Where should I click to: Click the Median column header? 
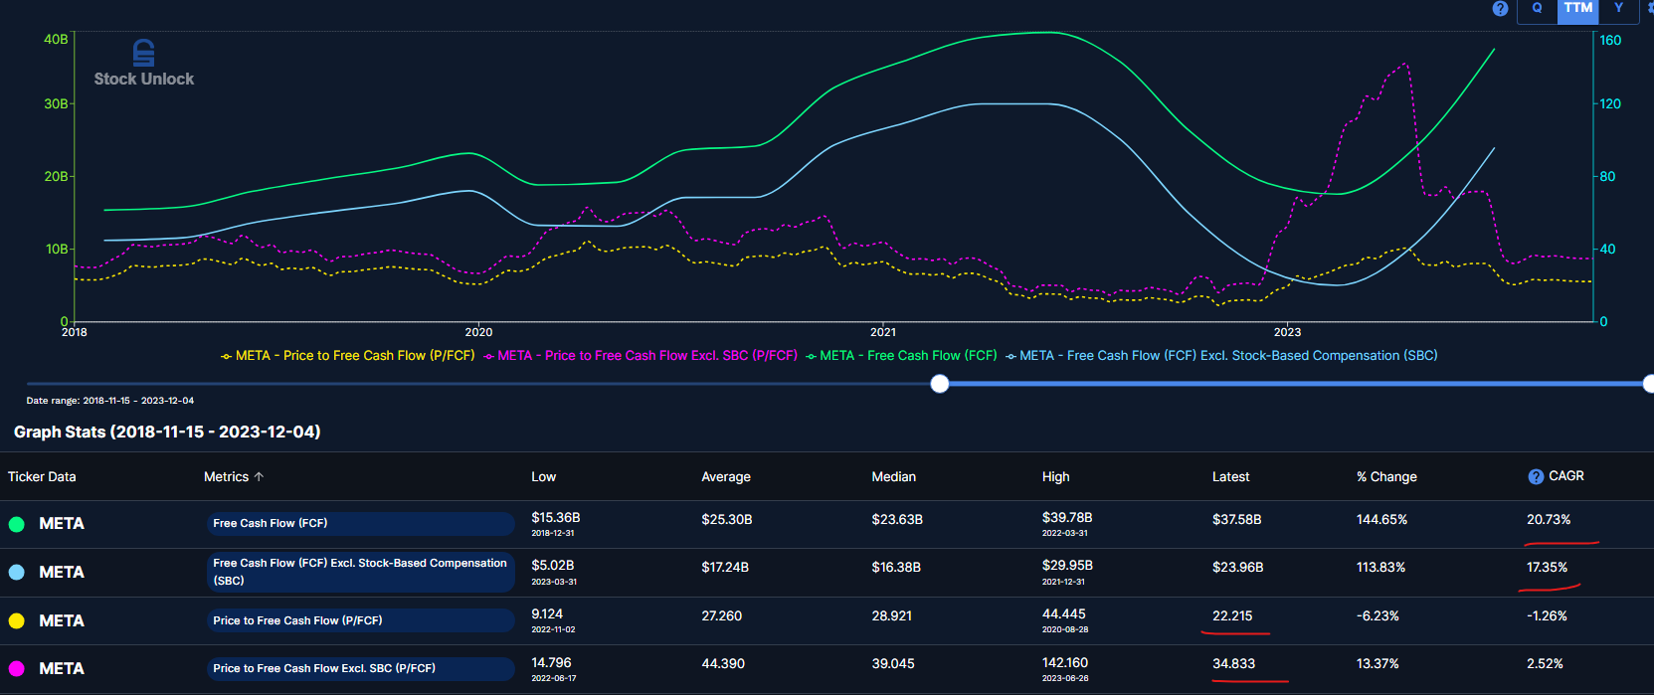pos(894,477)
